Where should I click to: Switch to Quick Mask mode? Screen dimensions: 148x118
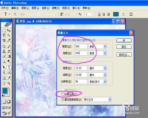(9, 101)
